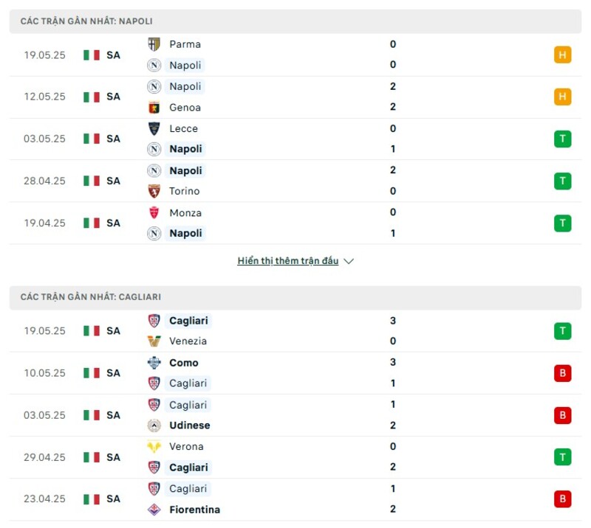Viewport: 591px width, 528px height.
Task: Open the 'Hiển thị thêm trận đấu' link
Action: point(288,261)
